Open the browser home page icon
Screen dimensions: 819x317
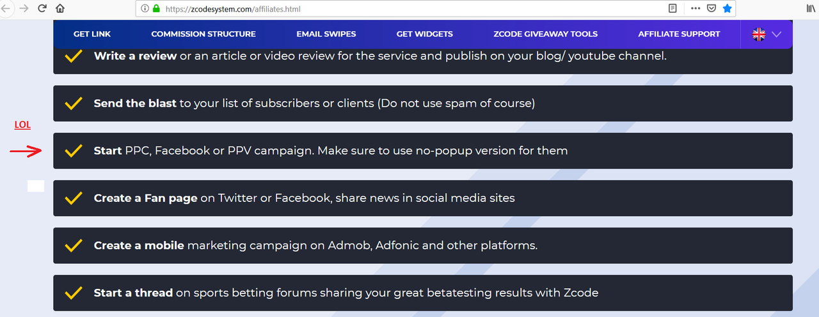coord(60,9)
